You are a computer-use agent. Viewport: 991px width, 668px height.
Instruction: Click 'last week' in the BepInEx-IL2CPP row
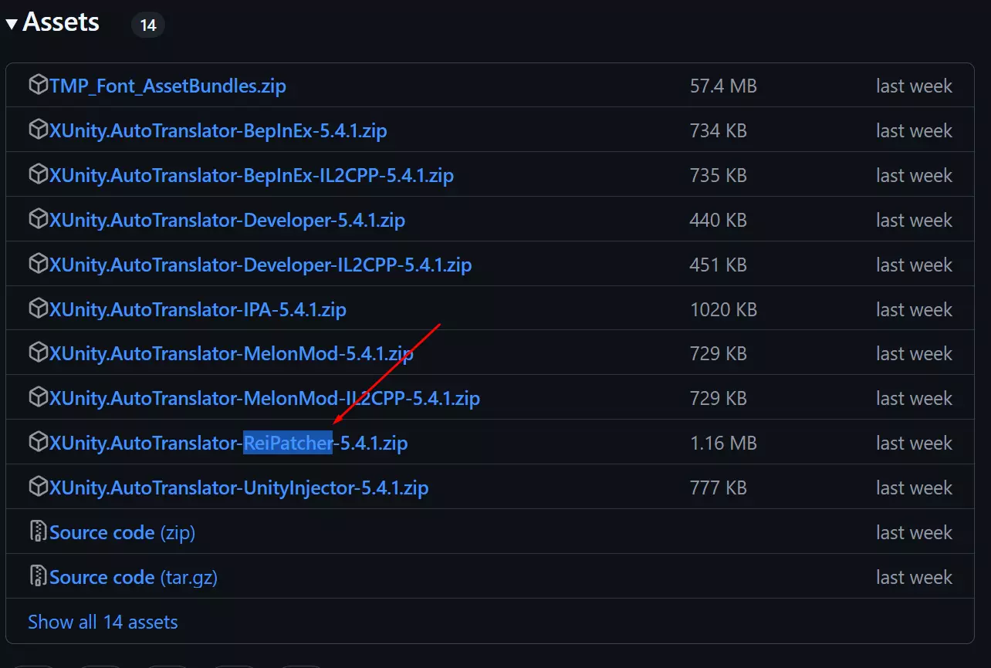click(915, 175)
